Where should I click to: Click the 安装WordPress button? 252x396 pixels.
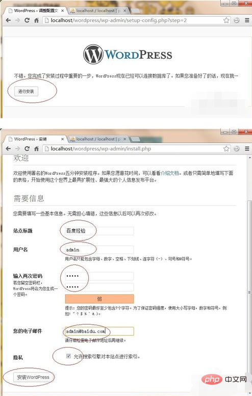[33, 377]
